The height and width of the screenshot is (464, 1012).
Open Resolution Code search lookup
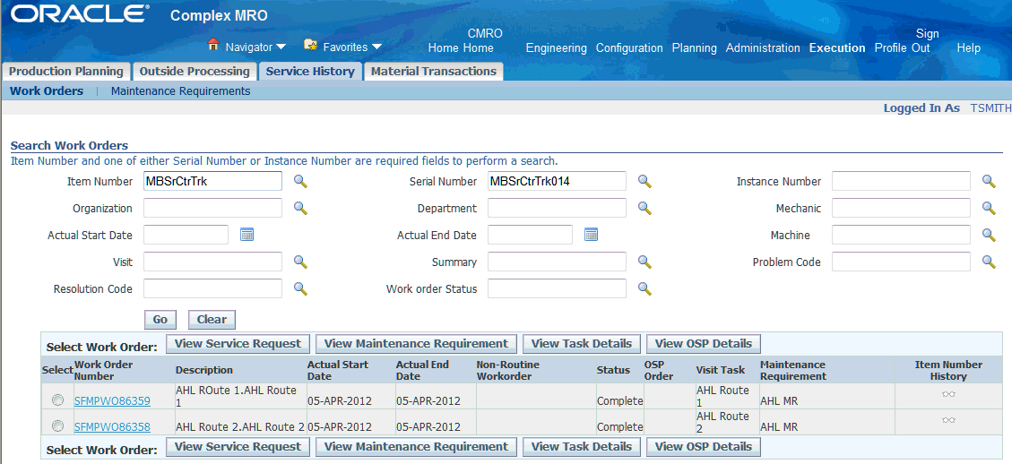pos(300,288)
